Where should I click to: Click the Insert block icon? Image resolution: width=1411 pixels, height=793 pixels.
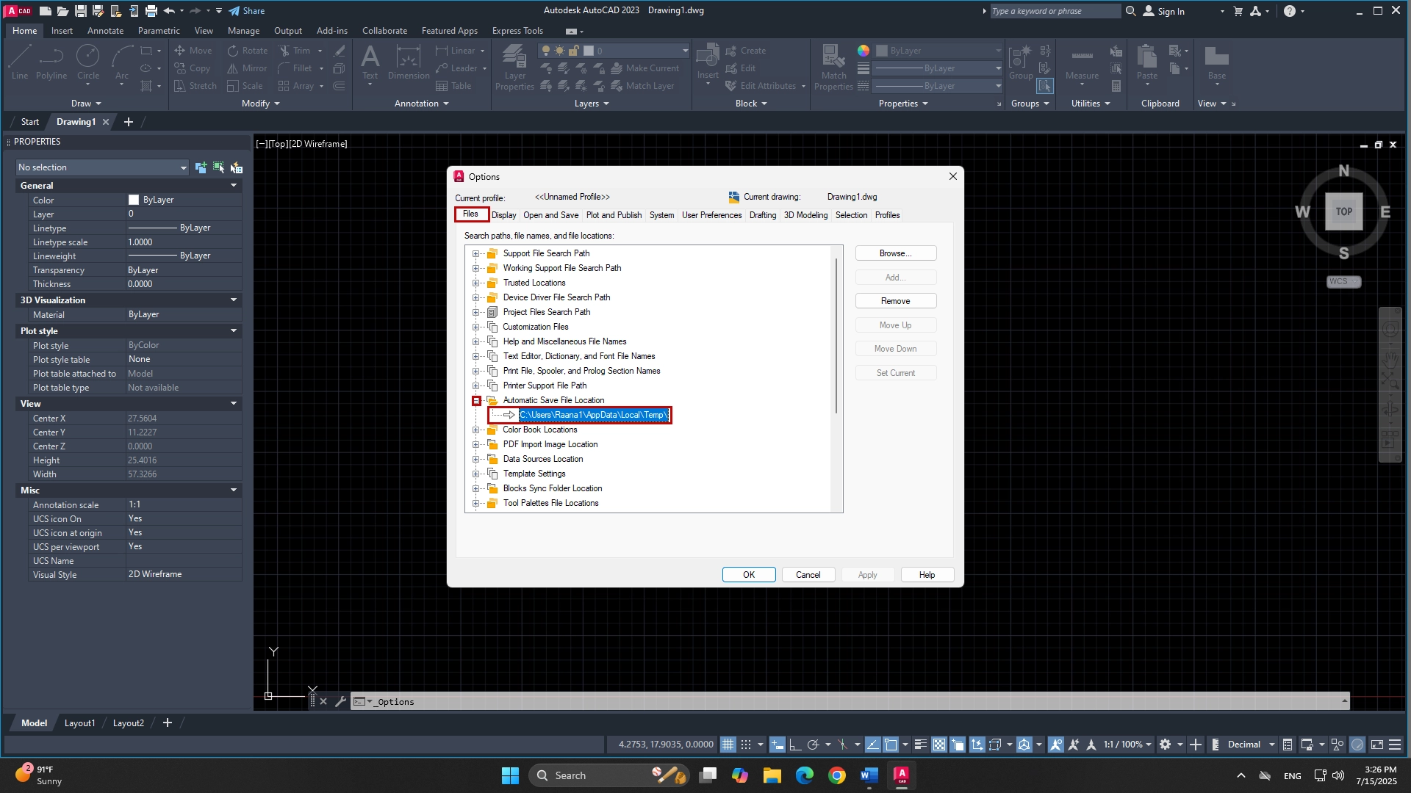708,62
